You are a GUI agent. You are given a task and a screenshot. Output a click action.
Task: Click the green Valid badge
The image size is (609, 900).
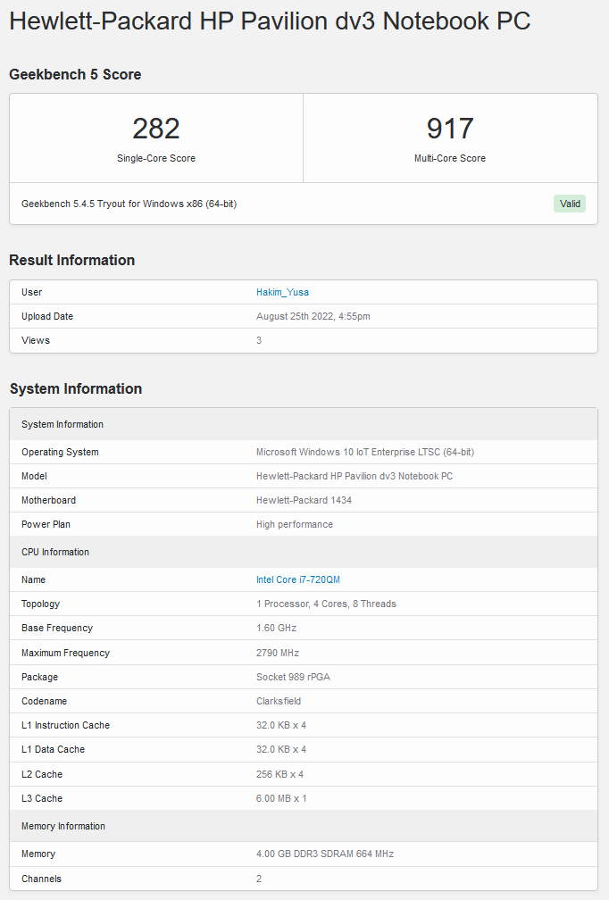570,204
